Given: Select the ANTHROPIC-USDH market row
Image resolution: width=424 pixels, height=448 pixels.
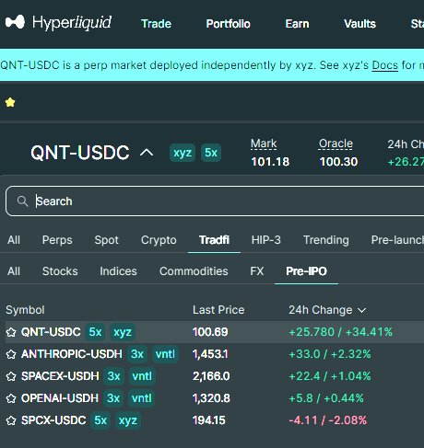Looking at the screenshot, I should coord(215,354).
